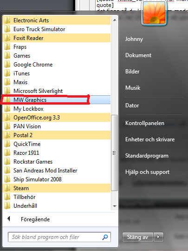Open the Dokument library

138,55
